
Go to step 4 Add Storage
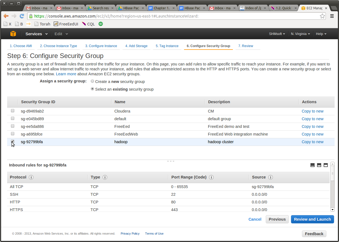click(136, 46)
